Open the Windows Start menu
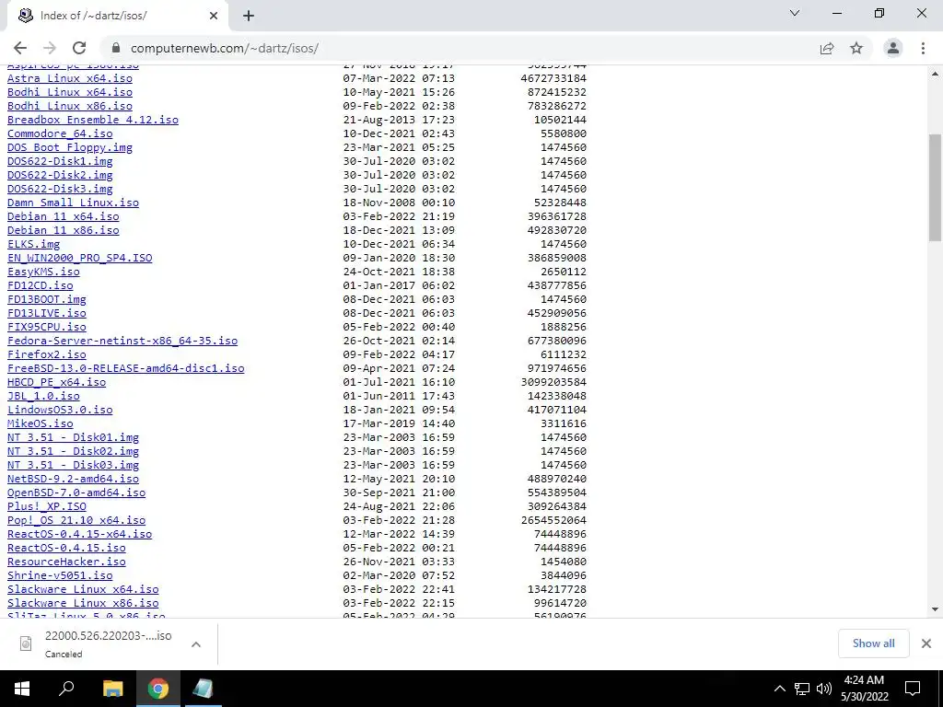943x707 pixels. click(x=22, y=689)
